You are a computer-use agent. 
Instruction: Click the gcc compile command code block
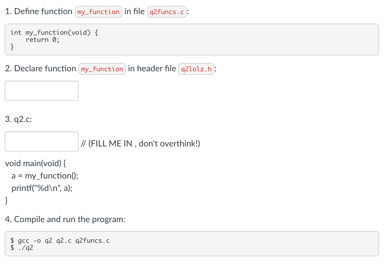[x=60, y=240]
